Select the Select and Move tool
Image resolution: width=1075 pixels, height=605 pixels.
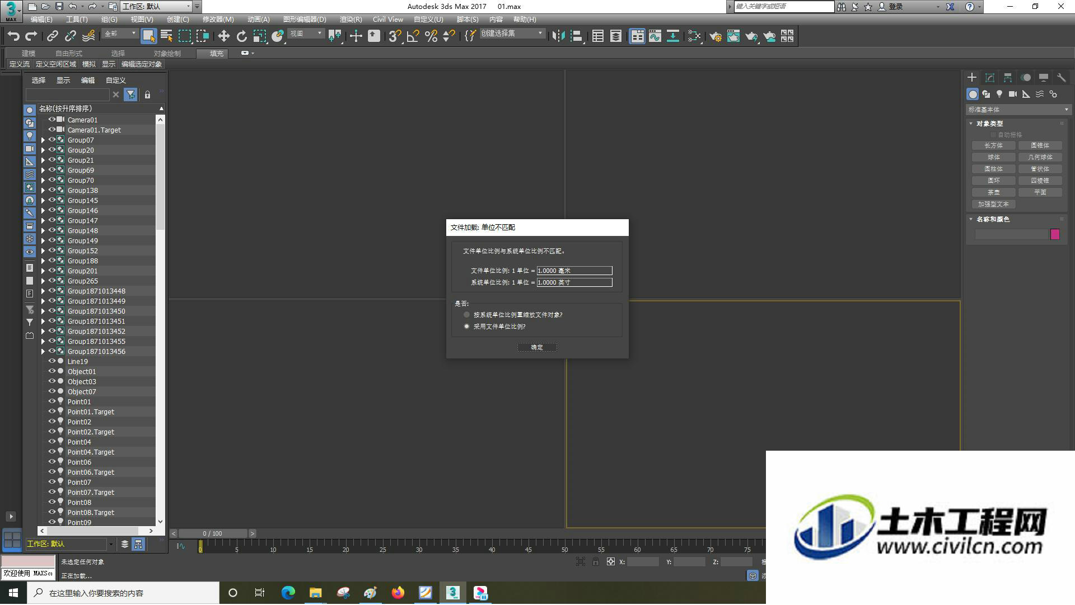(x=223, y=36)
